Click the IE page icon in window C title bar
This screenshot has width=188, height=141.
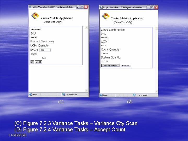tap(31, 7)
